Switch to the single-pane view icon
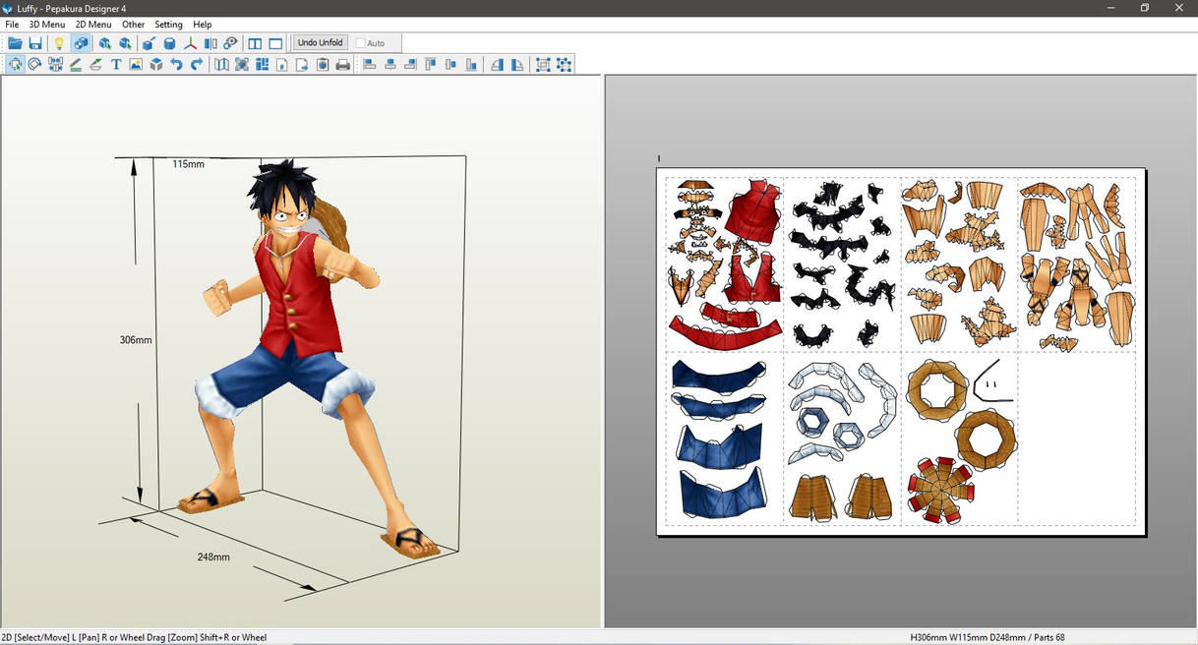The image size is (1198, 645). 275,43
